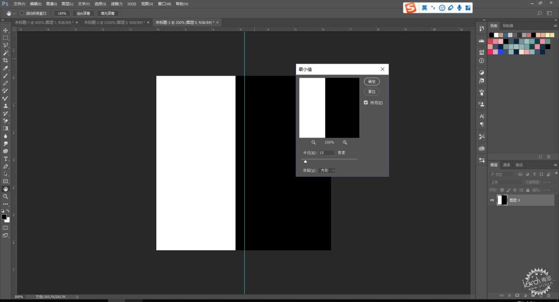The image size is (559, 302).
Task: Select the Gradient tool
Action: [x=5, y=128]
